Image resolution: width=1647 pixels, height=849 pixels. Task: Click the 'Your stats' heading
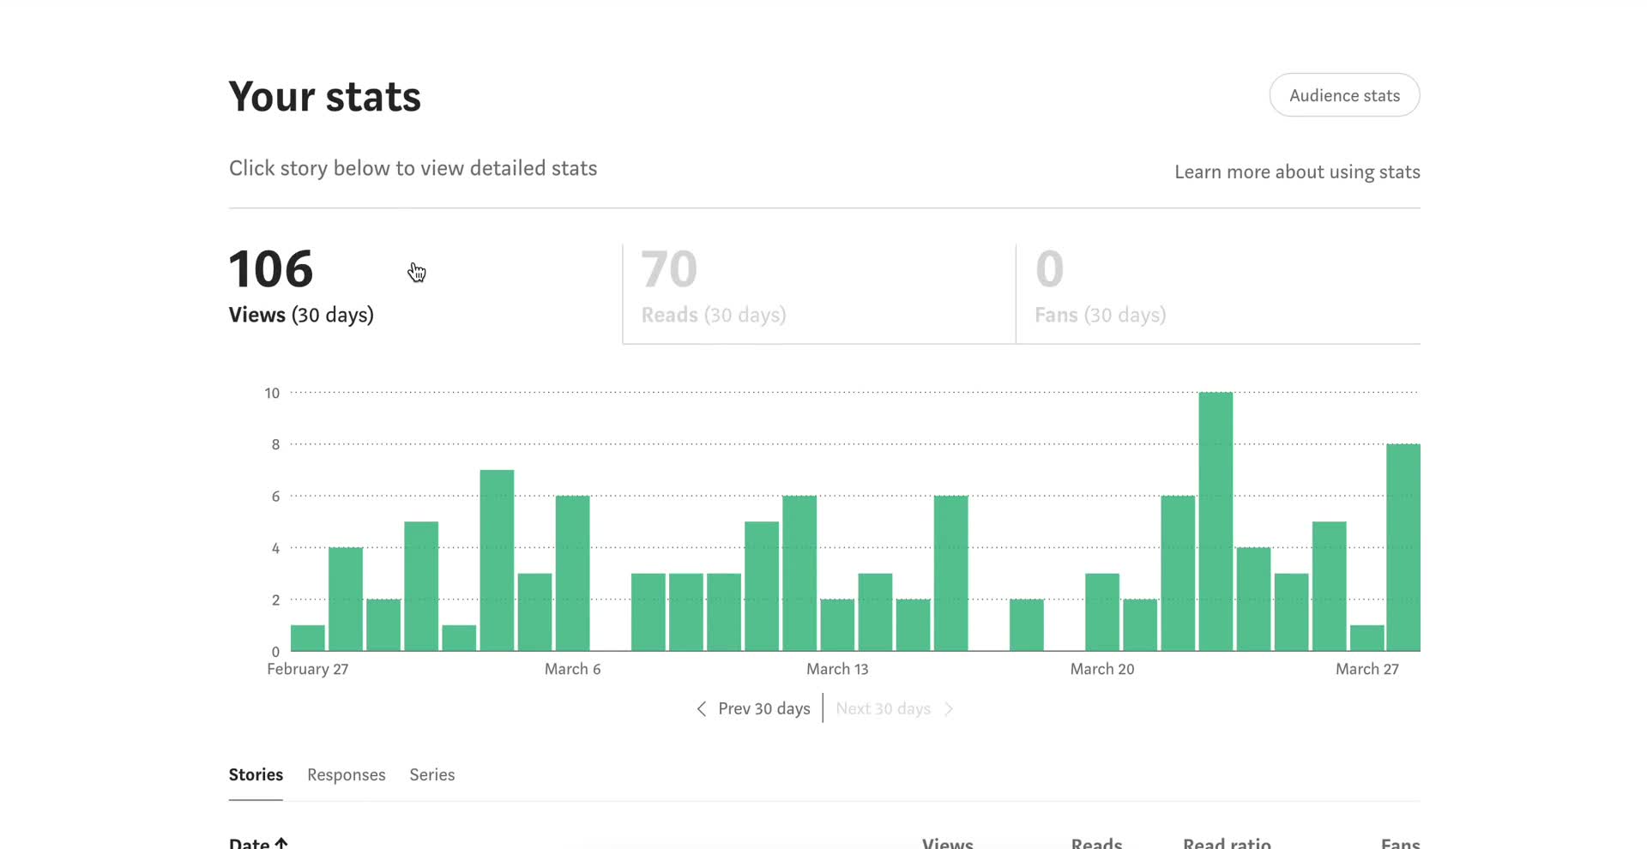coord(325,96)
